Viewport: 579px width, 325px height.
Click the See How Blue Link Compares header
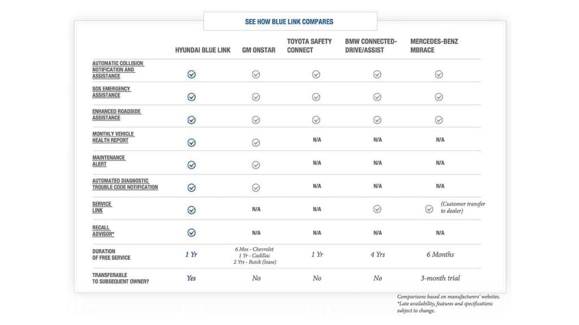tap(289, 21)
